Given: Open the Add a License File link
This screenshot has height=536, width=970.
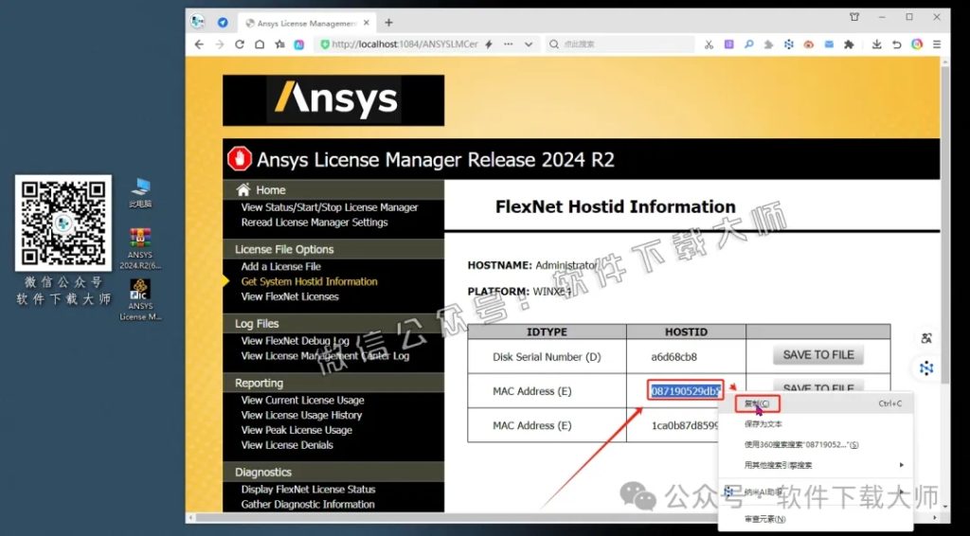Looking at the screenshot, I should 280,267.
